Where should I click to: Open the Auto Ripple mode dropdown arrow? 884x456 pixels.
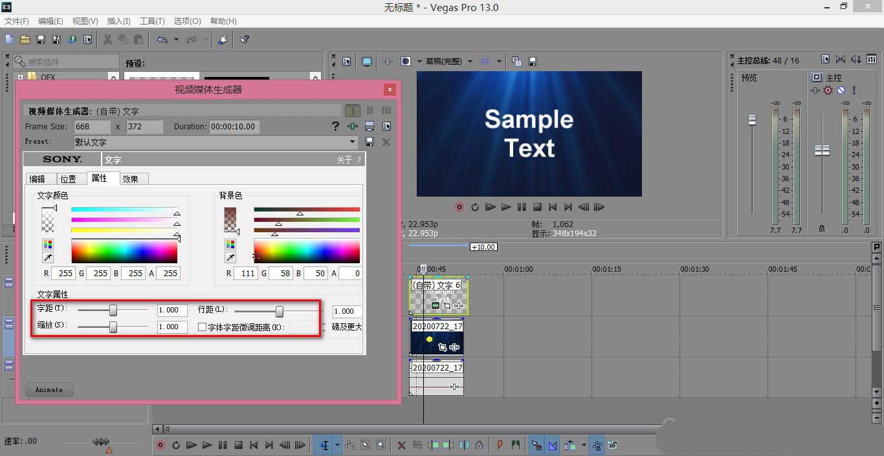pos(584,445)
